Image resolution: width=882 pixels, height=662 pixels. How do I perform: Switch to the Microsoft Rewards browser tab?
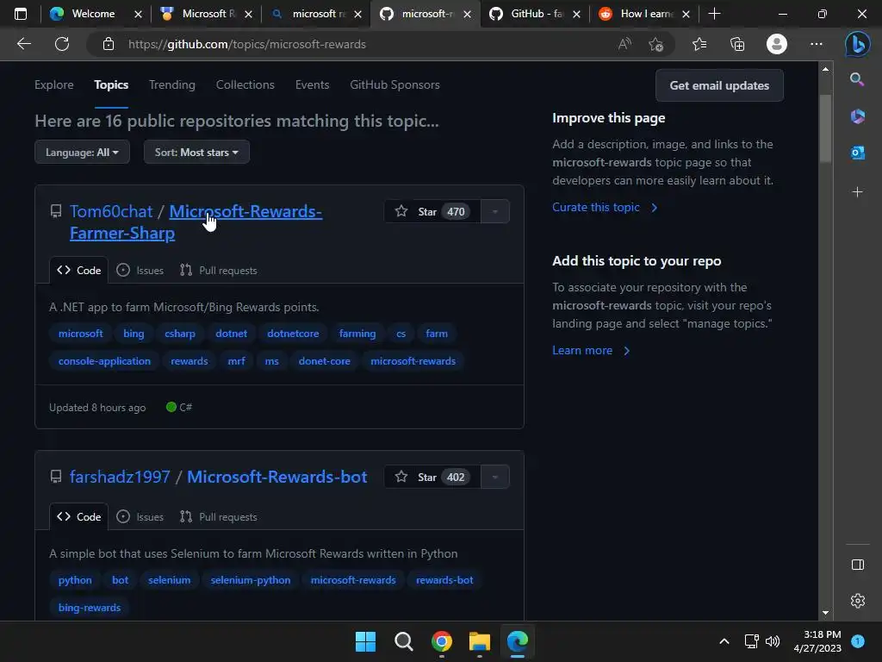[x=198, y=14]
